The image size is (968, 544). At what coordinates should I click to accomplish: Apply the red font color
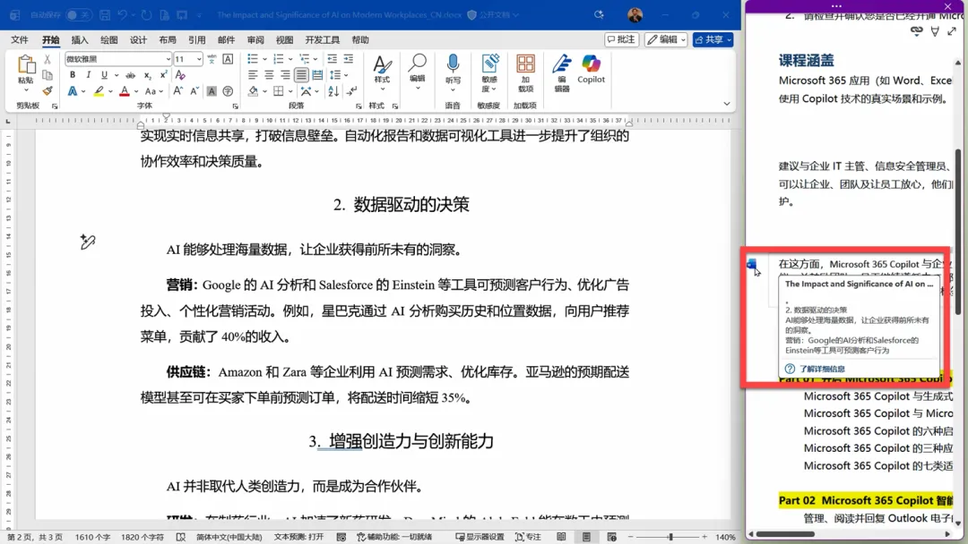coord(125,91)
